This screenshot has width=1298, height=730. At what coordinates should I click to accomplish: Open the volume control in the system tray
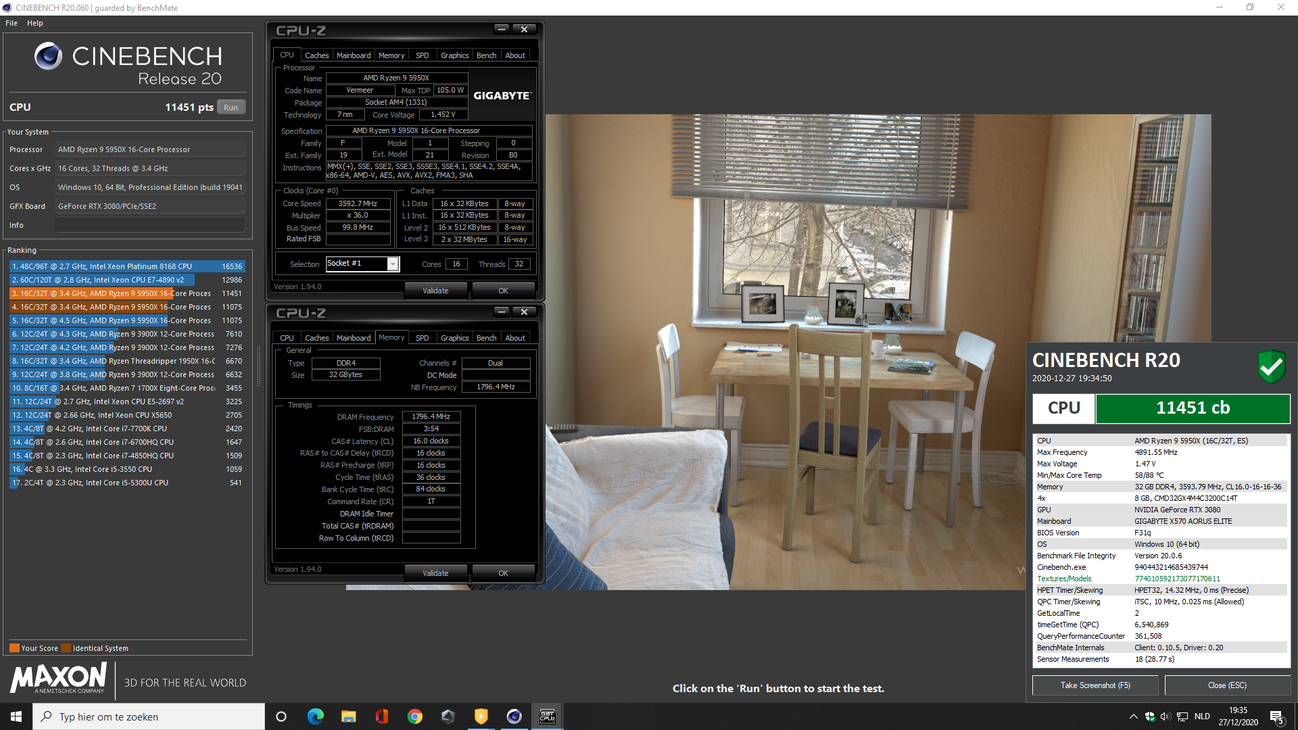1165,716
